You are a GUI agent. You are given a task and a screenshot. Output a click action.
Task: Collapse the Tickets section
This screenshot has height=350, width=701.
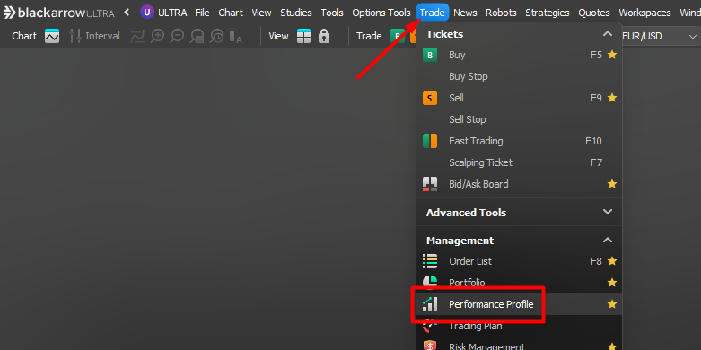coord(607,33)
